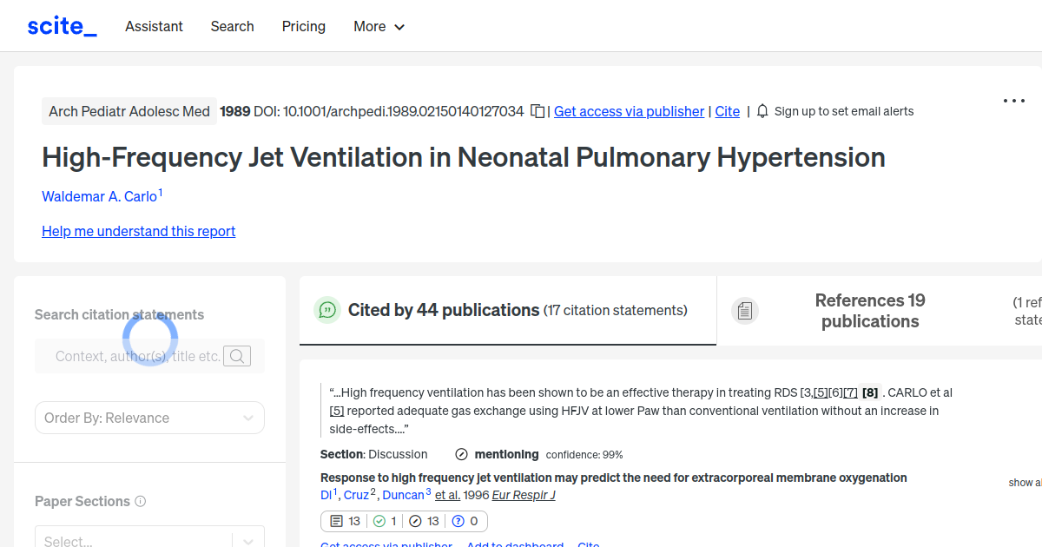
Task: Click the green supporting citations badge
Action: point(383,521)
